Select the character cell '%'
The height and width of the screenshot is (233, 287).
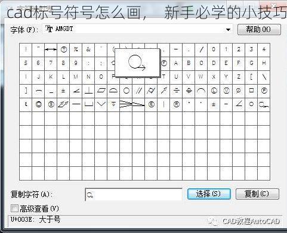tap(76, 49)
